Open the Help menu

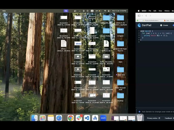[x=4, y=11]
